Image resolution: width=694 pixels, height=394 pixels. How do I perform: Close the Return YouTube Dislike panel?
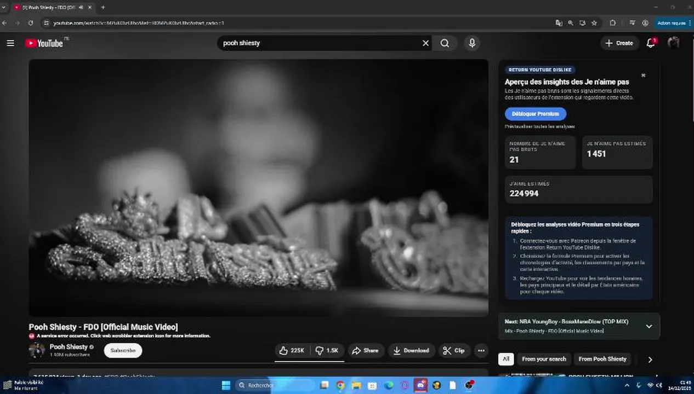(643, 76)
